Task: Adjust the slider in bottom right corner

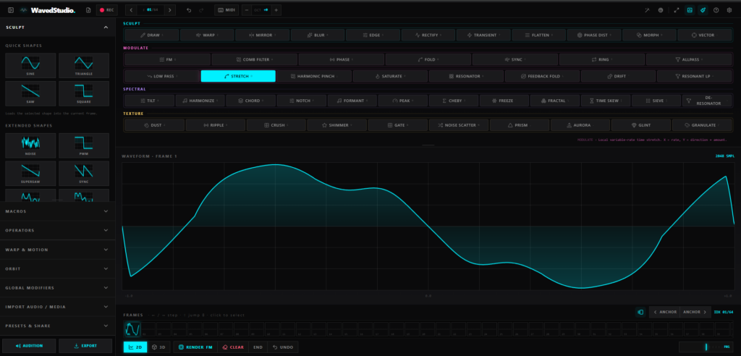Action: coord(706,347)
